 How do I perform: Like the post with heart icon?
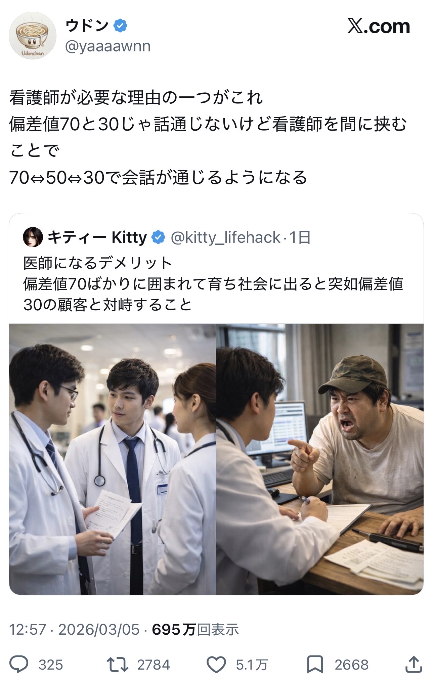tap(216, 665)
